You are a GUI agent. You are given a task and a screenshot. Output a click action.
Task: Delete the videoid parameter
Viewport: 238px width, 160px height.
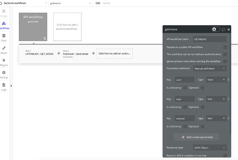coord(228,119)
